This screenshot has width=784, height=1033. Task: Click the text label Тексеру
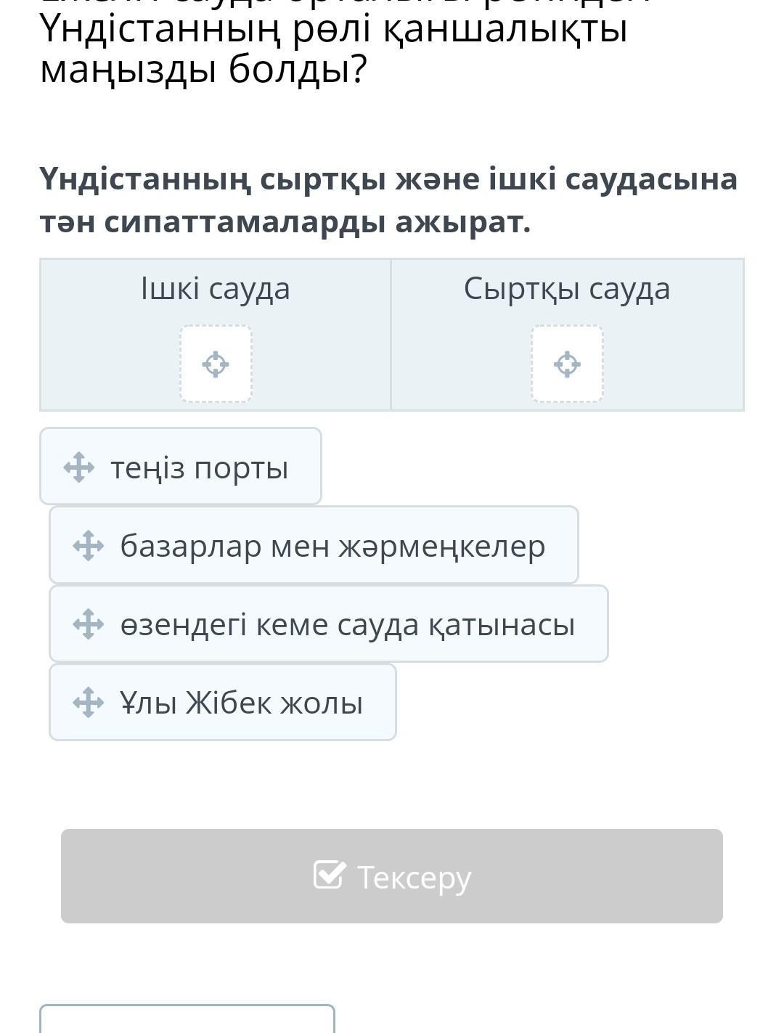(x=415, y=878)
